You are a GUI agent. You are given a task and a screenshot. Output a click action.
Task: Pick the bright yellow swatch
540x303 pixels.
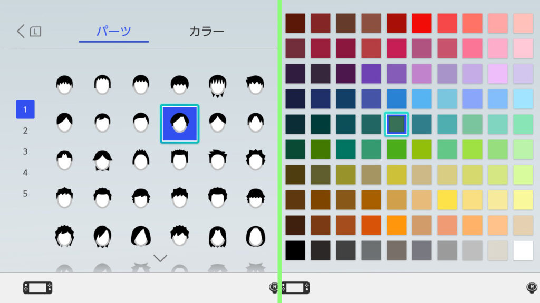447,200
